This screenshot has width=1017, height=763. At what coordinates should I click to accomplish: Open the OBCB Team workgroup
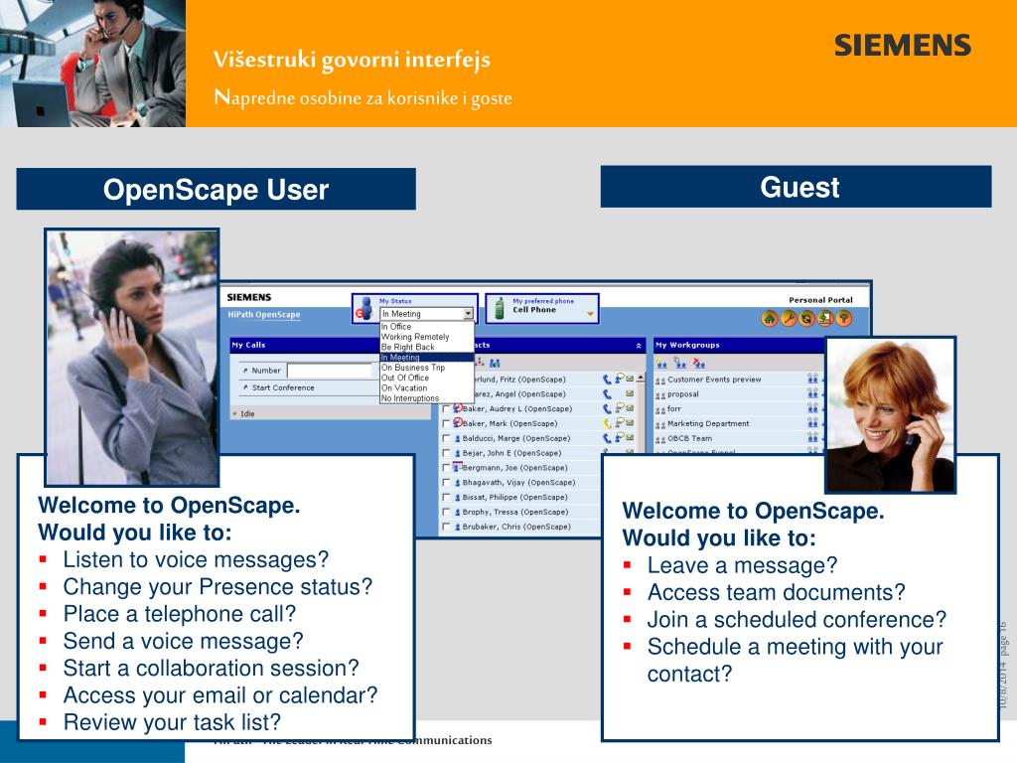point(689,438)
